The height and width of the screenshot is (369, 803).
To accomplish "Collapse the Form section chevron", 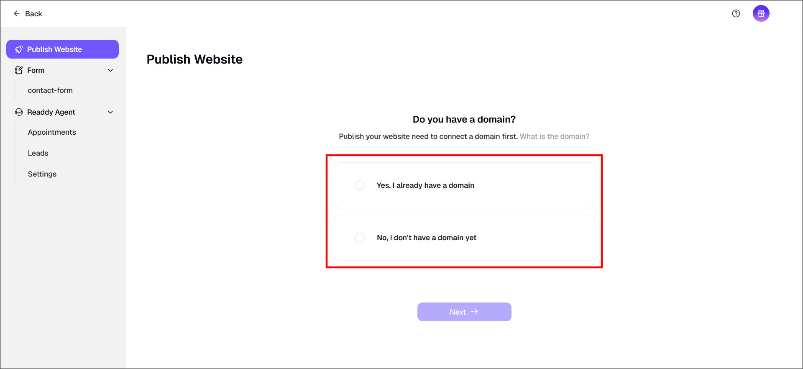I will click(110, 70).
